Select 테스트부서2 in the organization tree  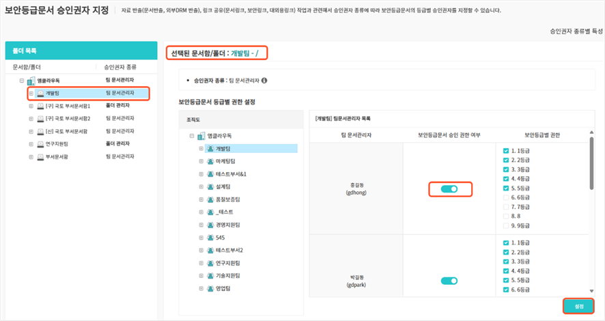[x=230, y=250]
